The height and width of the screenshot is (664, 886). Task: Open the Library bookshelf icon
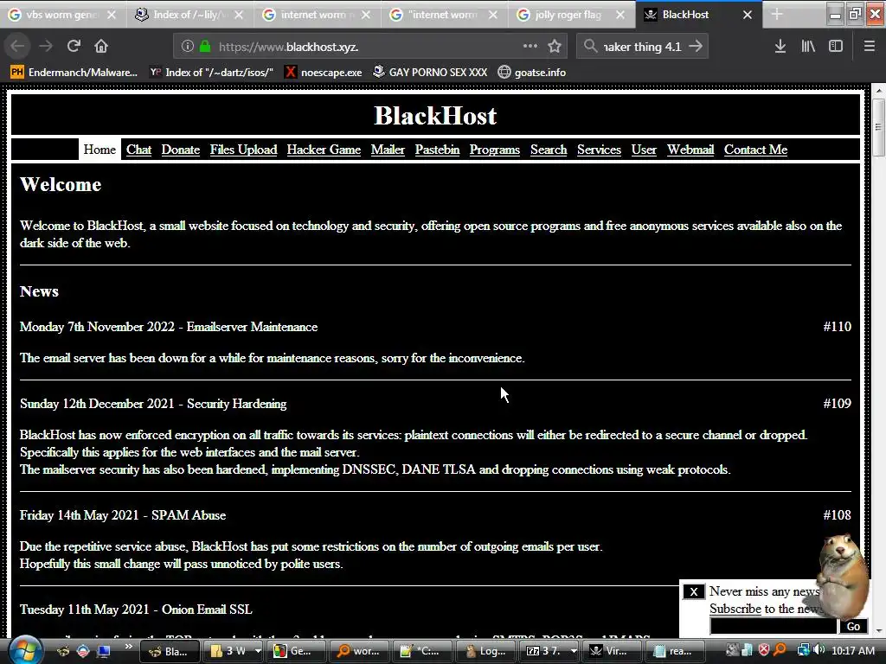(x=808, y=47)
